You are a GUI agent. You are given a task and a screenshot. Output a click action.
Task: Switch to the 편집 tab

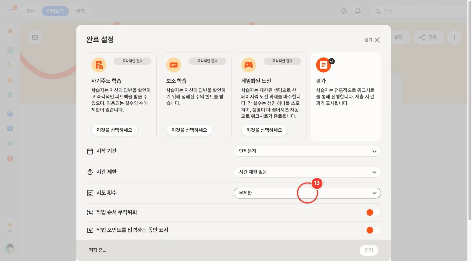(30, 11)
